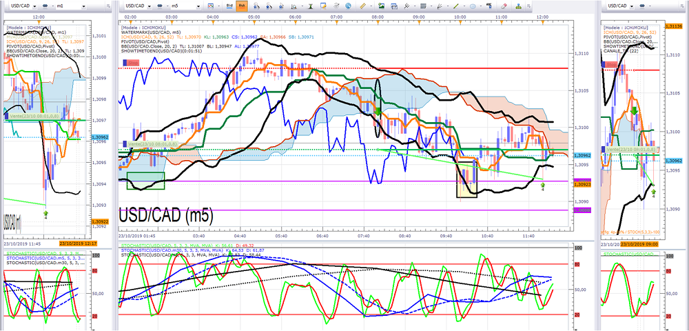Click the third small indicator icon after Ask
The height and width of the screenshot is (331, 689).
pyautogui.click(x=281, y=6)
